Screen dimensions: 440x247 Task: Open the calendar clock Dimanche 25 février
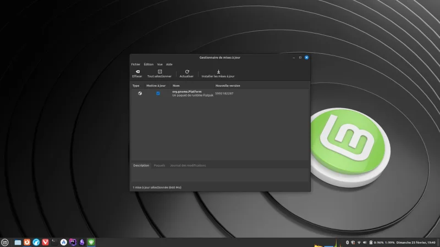point(416,243)
